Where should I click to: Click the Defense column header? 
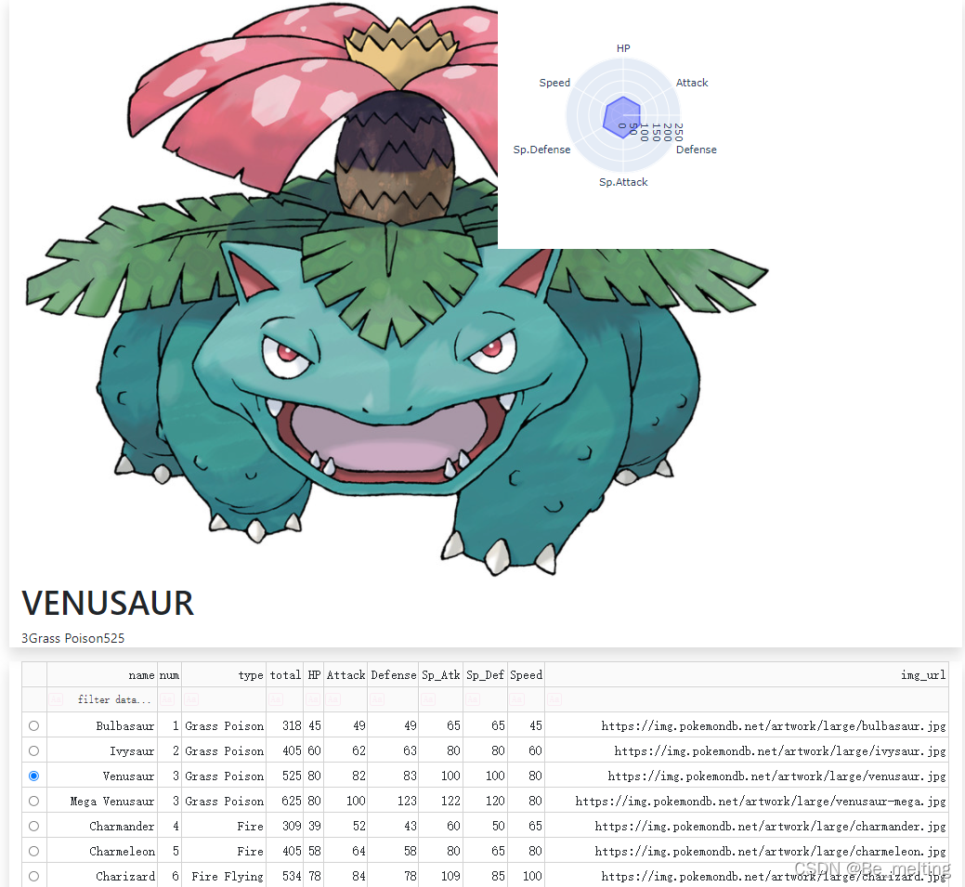pos(393,675)
